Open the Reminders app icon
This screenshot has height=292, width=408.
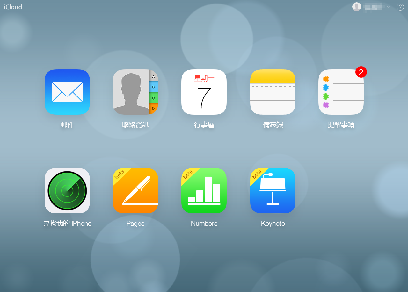pos(341,92)
